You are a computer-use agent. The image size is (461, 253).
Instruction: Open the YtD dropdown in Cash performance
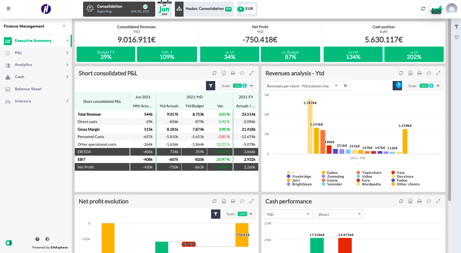coord(288,214)
